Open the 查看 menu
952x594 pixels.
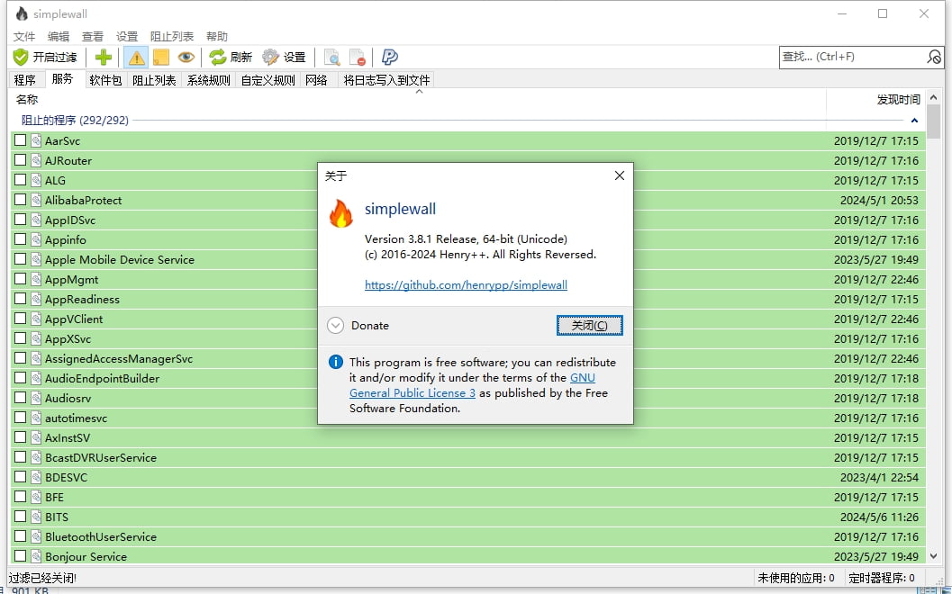93,36
